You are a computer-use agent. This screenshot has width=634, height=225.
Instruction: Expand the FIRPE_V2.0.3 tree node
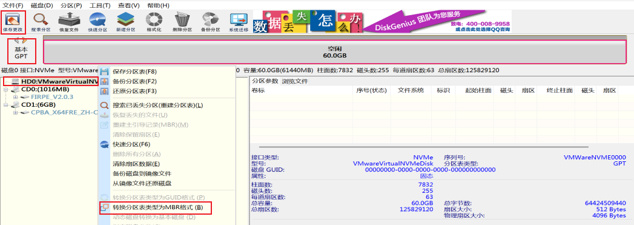(x=15, y=96)
